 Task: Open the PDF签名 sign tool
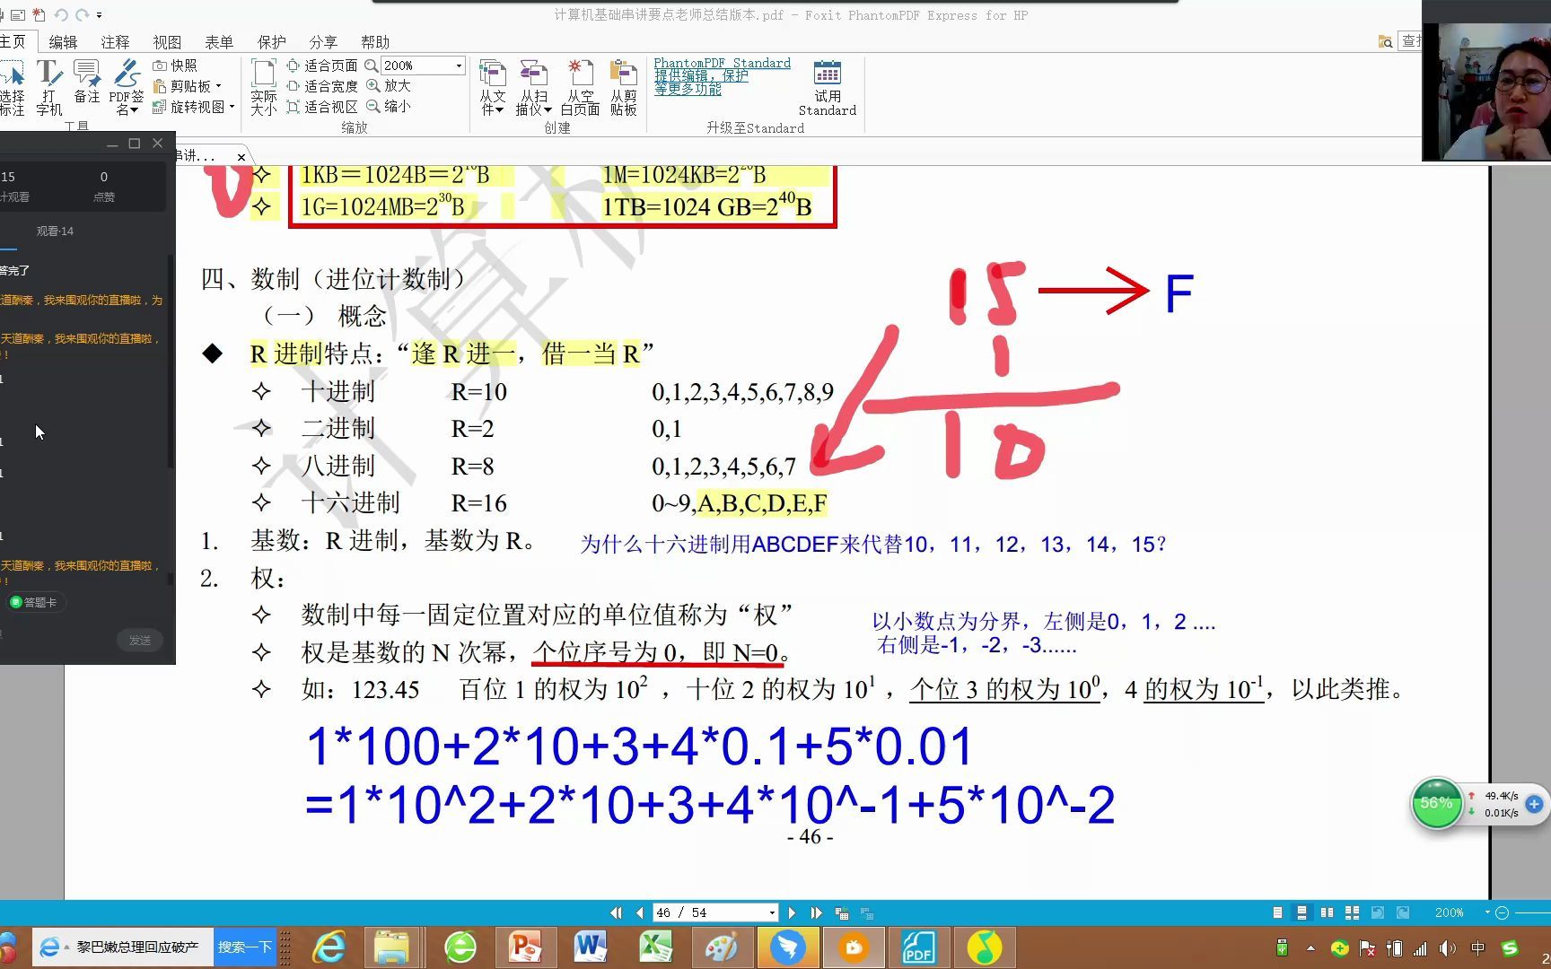(127, 87)
